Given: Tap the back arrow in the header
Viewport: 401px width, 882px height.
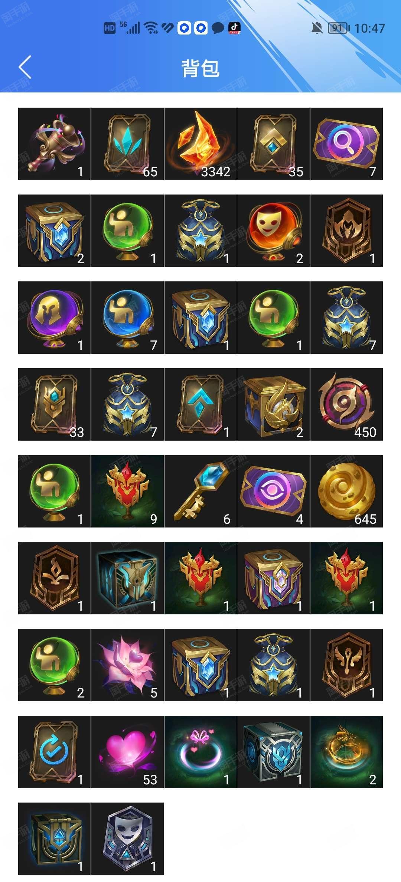Looking at the screenshot, I should click(25, 67).
